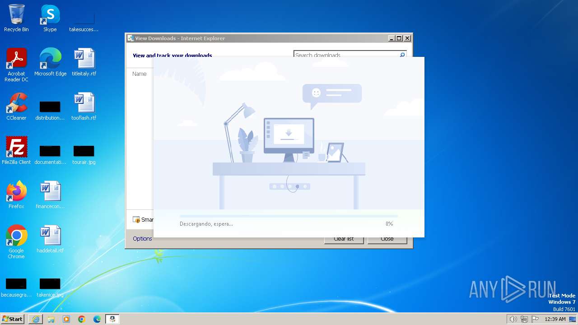Image resolution: width=578 pixels, height=325 pixels.
Task: Click the volume speaker tray icon
Action: click(513, 319)
